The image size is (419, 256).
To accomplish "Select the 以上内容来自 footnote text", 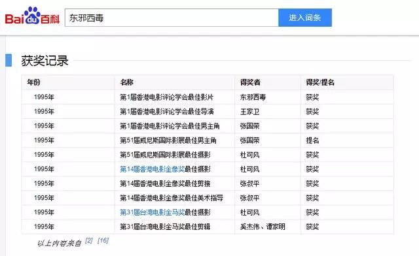I will pos(59,243).
